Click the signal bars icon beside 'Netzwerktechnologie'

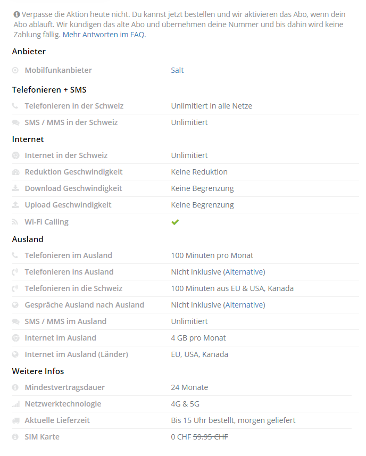(15, 404)
